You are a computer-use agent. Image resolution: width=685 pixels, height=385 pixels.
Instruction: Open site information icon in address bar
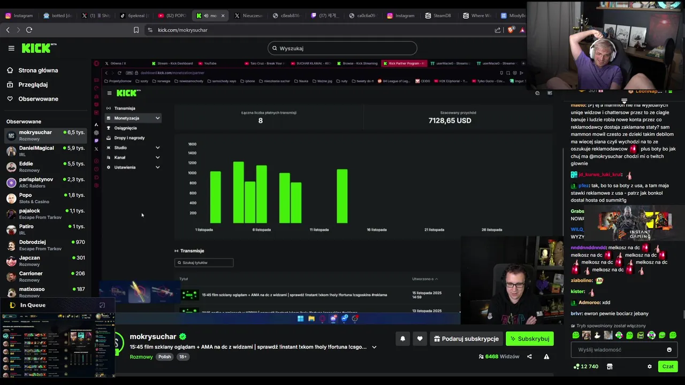coord(150,30)
